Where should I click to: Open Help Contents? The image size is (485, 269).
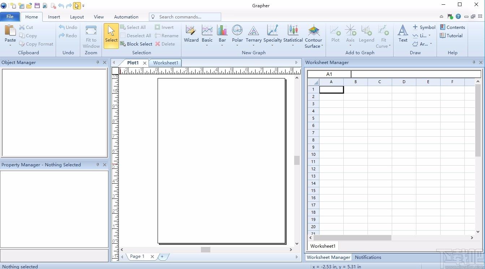[452, 27]
